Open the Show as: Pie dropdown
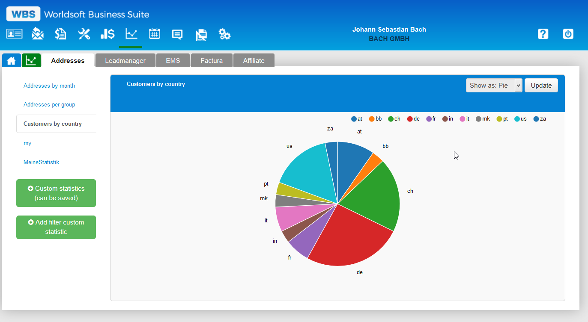 (494, 85)
